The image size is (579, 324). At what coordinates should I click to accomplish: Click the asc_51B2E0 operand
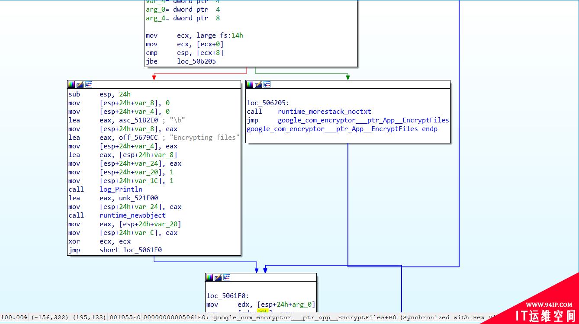coord(138,120)
